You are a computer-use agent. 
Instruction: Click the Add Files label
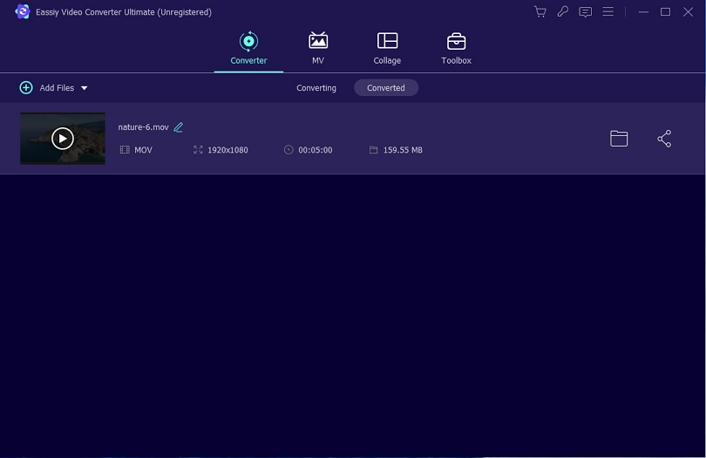[x=57, y=88]
